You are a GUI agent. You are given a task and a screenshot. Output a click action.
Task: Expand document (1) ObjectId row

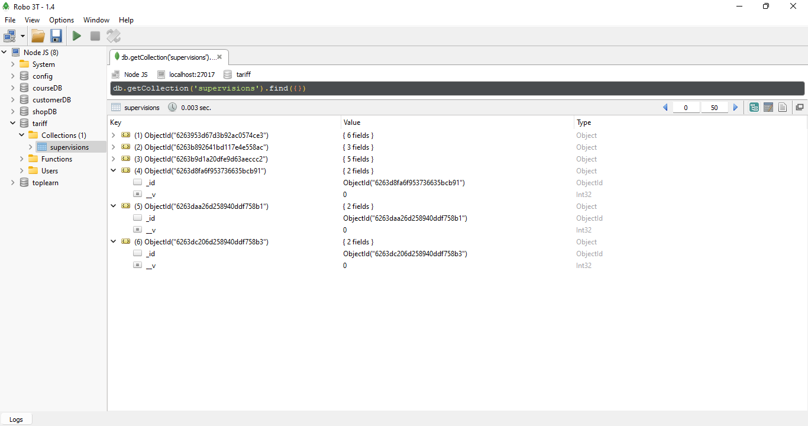[x=114, y=135]
